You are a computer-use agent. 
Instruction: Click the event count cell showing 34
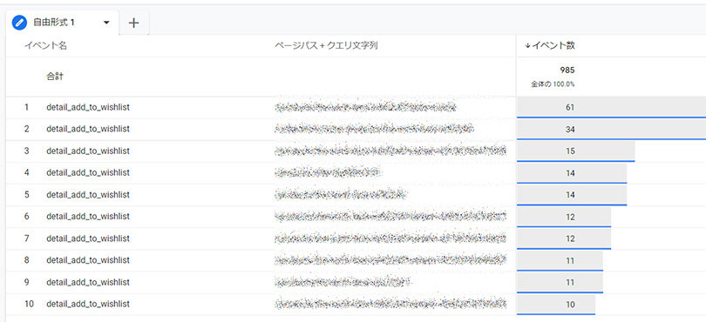(x=611, y=130)
